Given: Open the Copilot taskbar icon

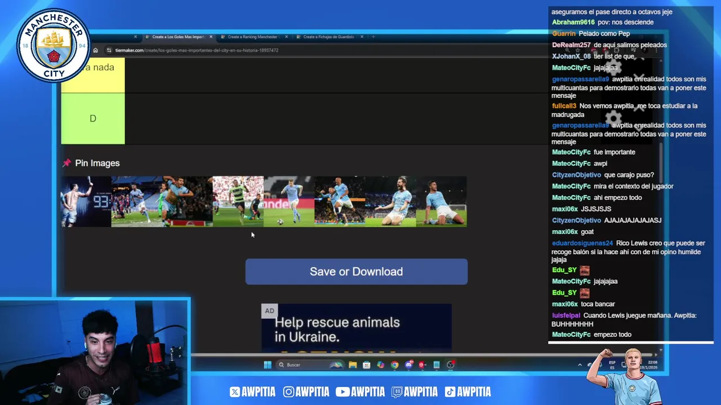Looking at the screenshot, I should pos(381,365).
